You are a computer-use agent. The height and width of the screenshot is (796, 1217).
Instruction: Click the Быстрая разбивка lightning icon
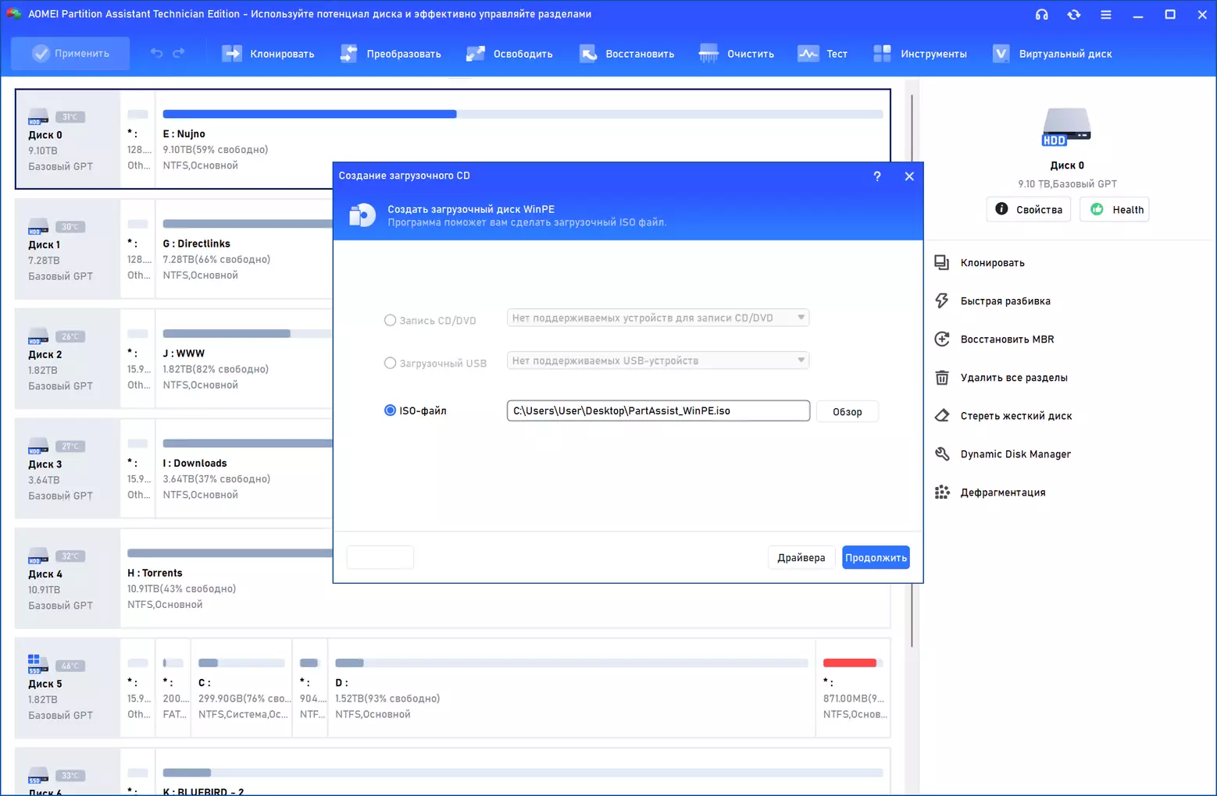pos(942,301)
